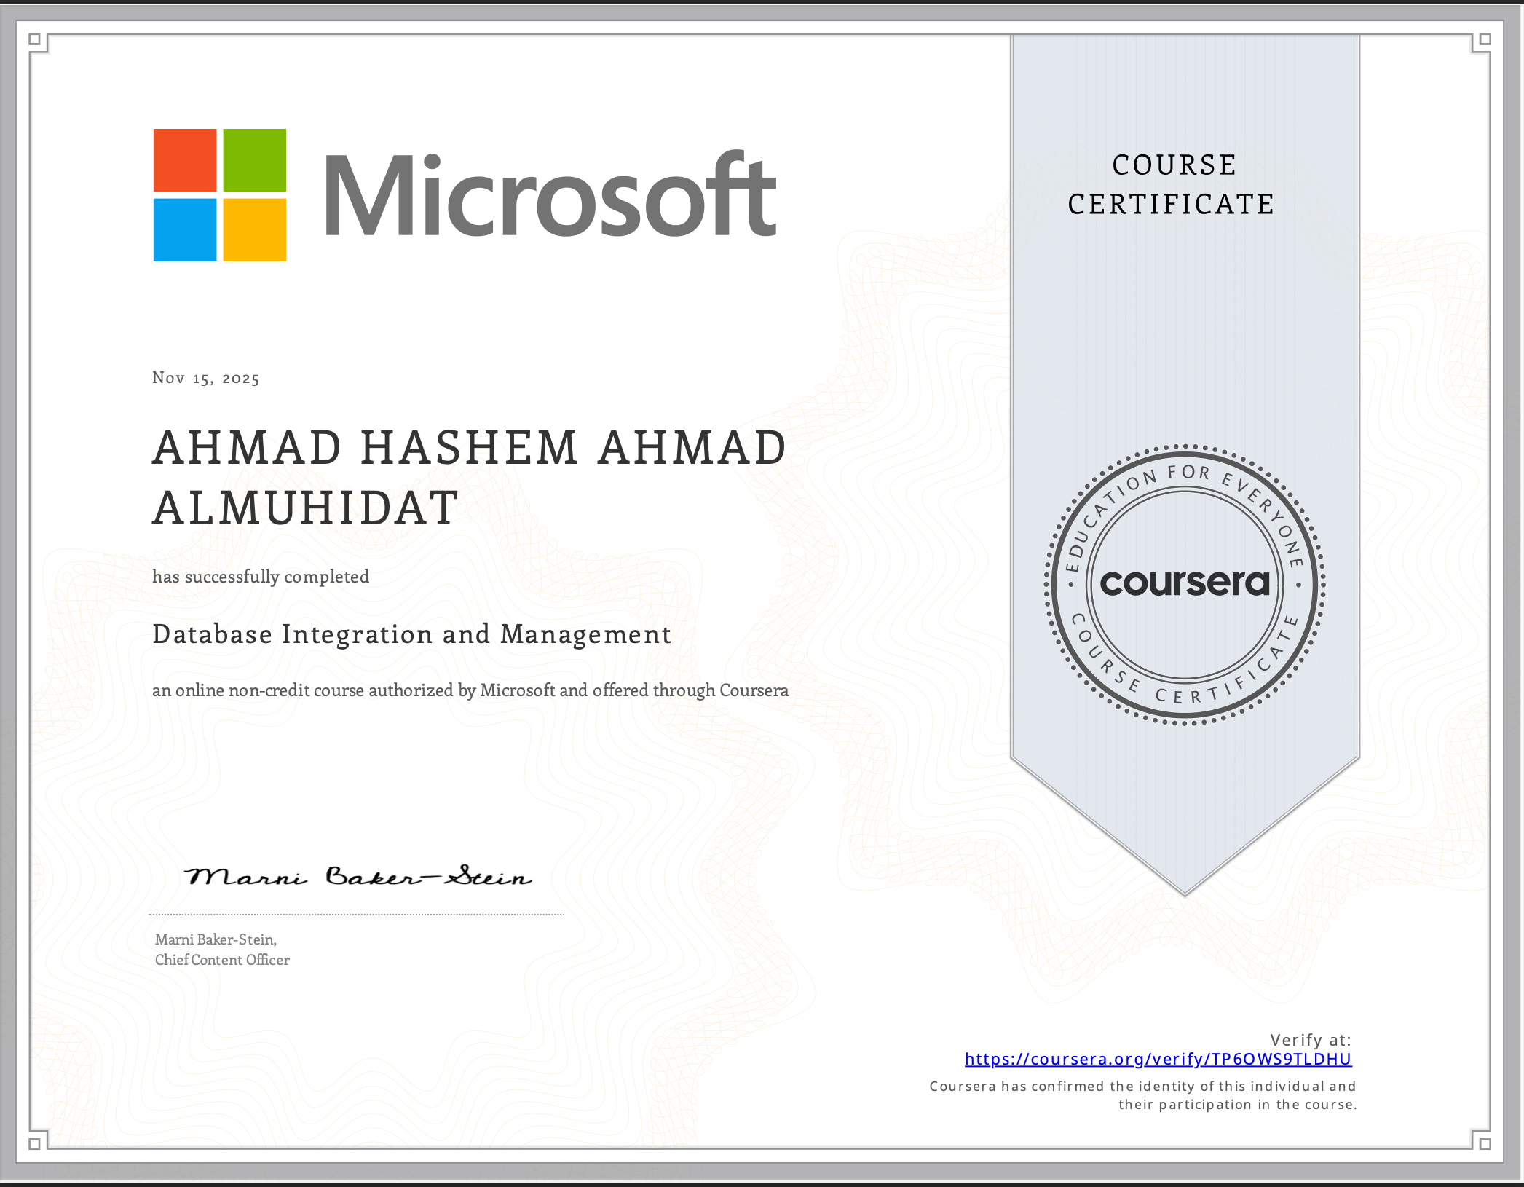
Task: Click the course title Database Integration and Management
Action: coord(411,634)
